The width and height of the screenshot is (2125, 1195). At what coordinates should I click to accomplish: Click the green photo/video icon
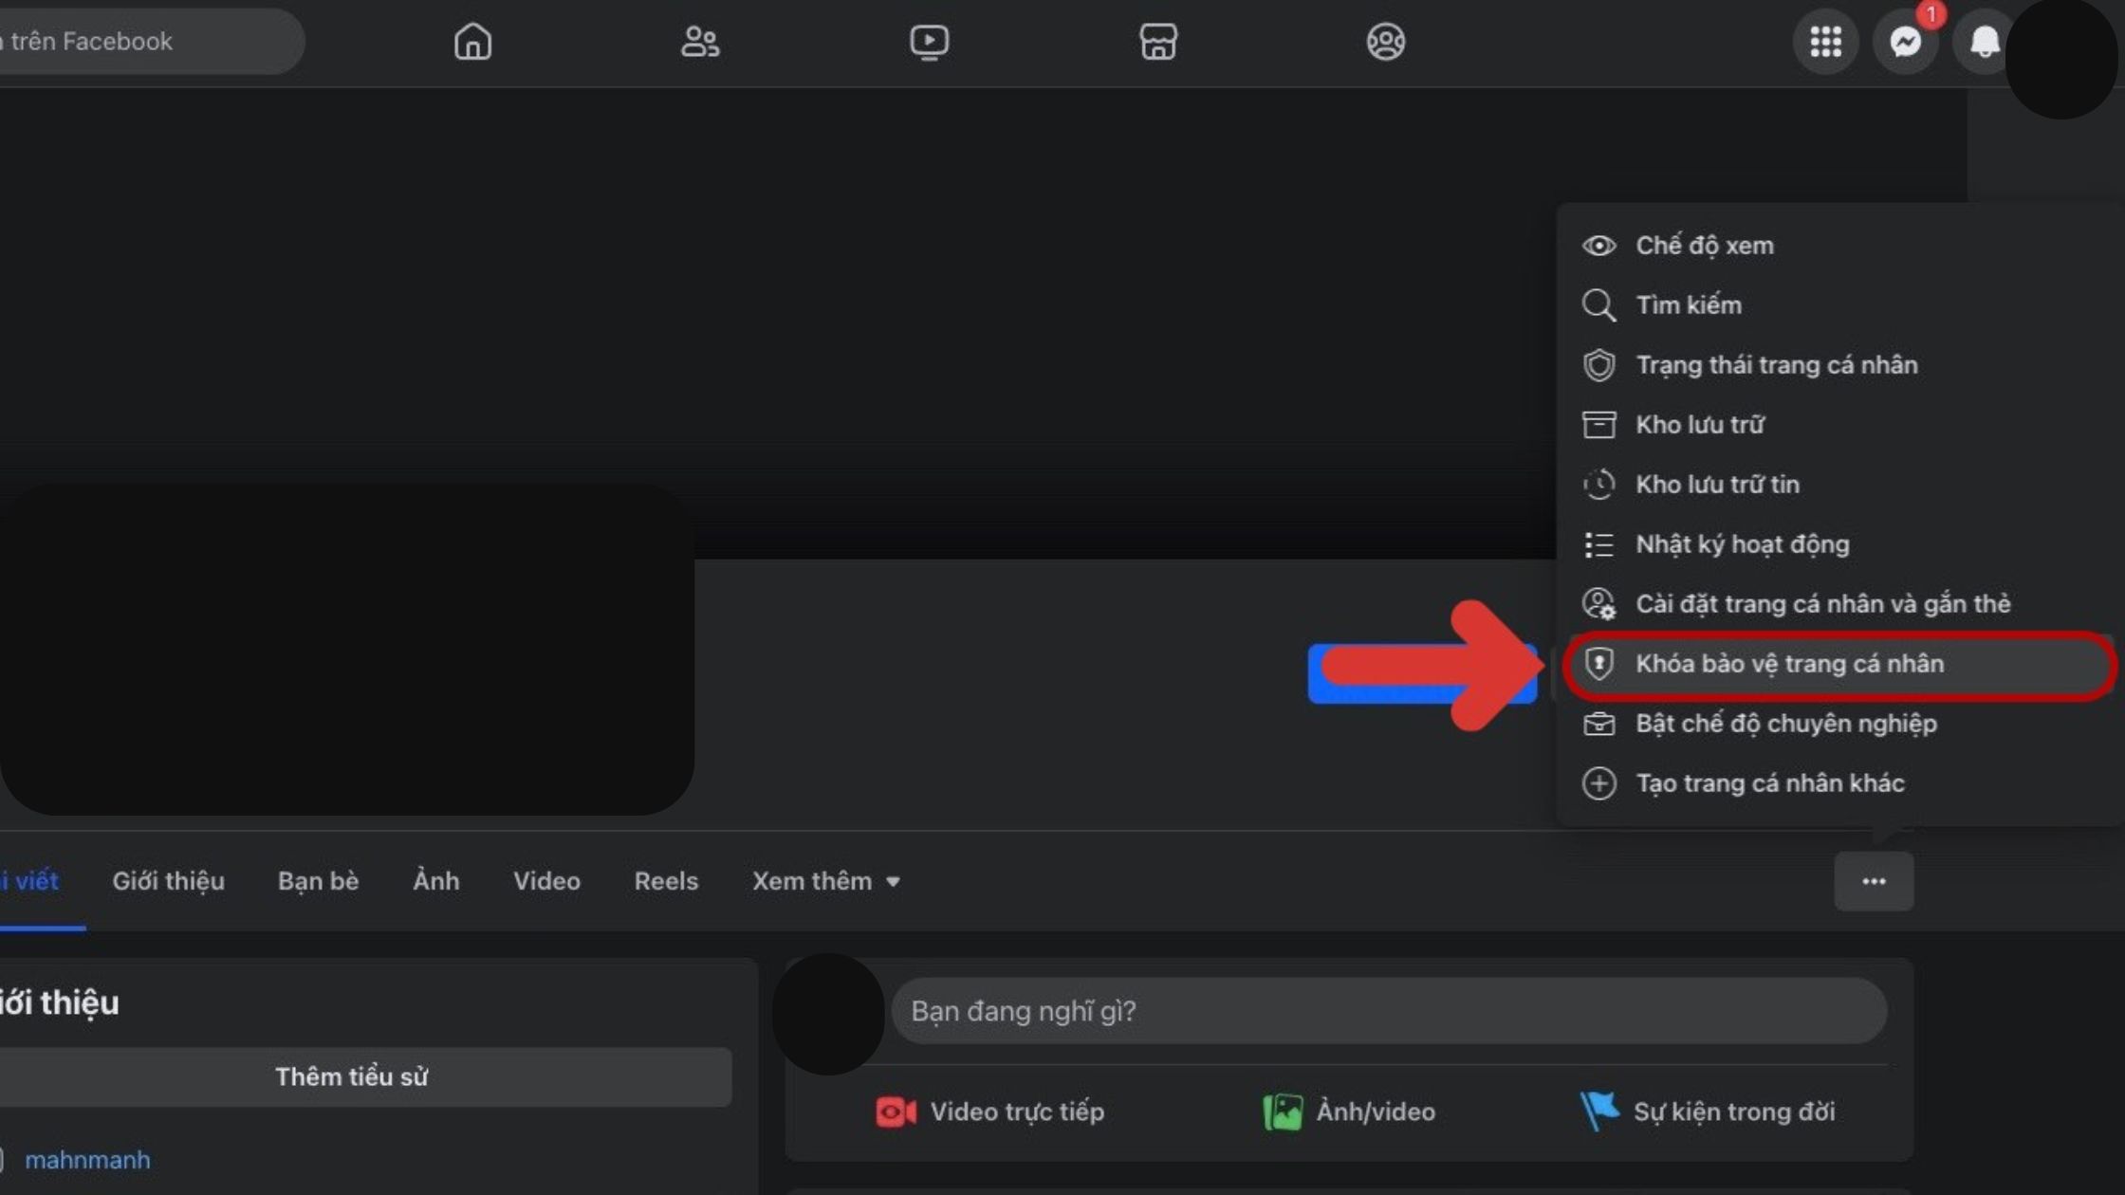click(x=1283, y=1112)
